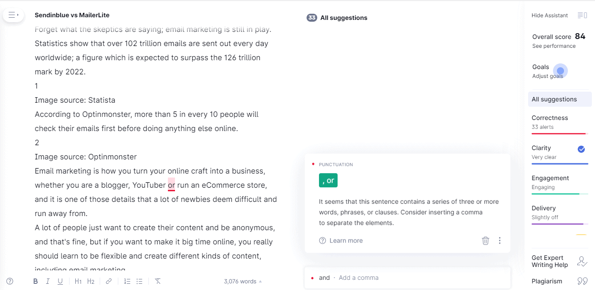Open the hamburger side menu

13,15
